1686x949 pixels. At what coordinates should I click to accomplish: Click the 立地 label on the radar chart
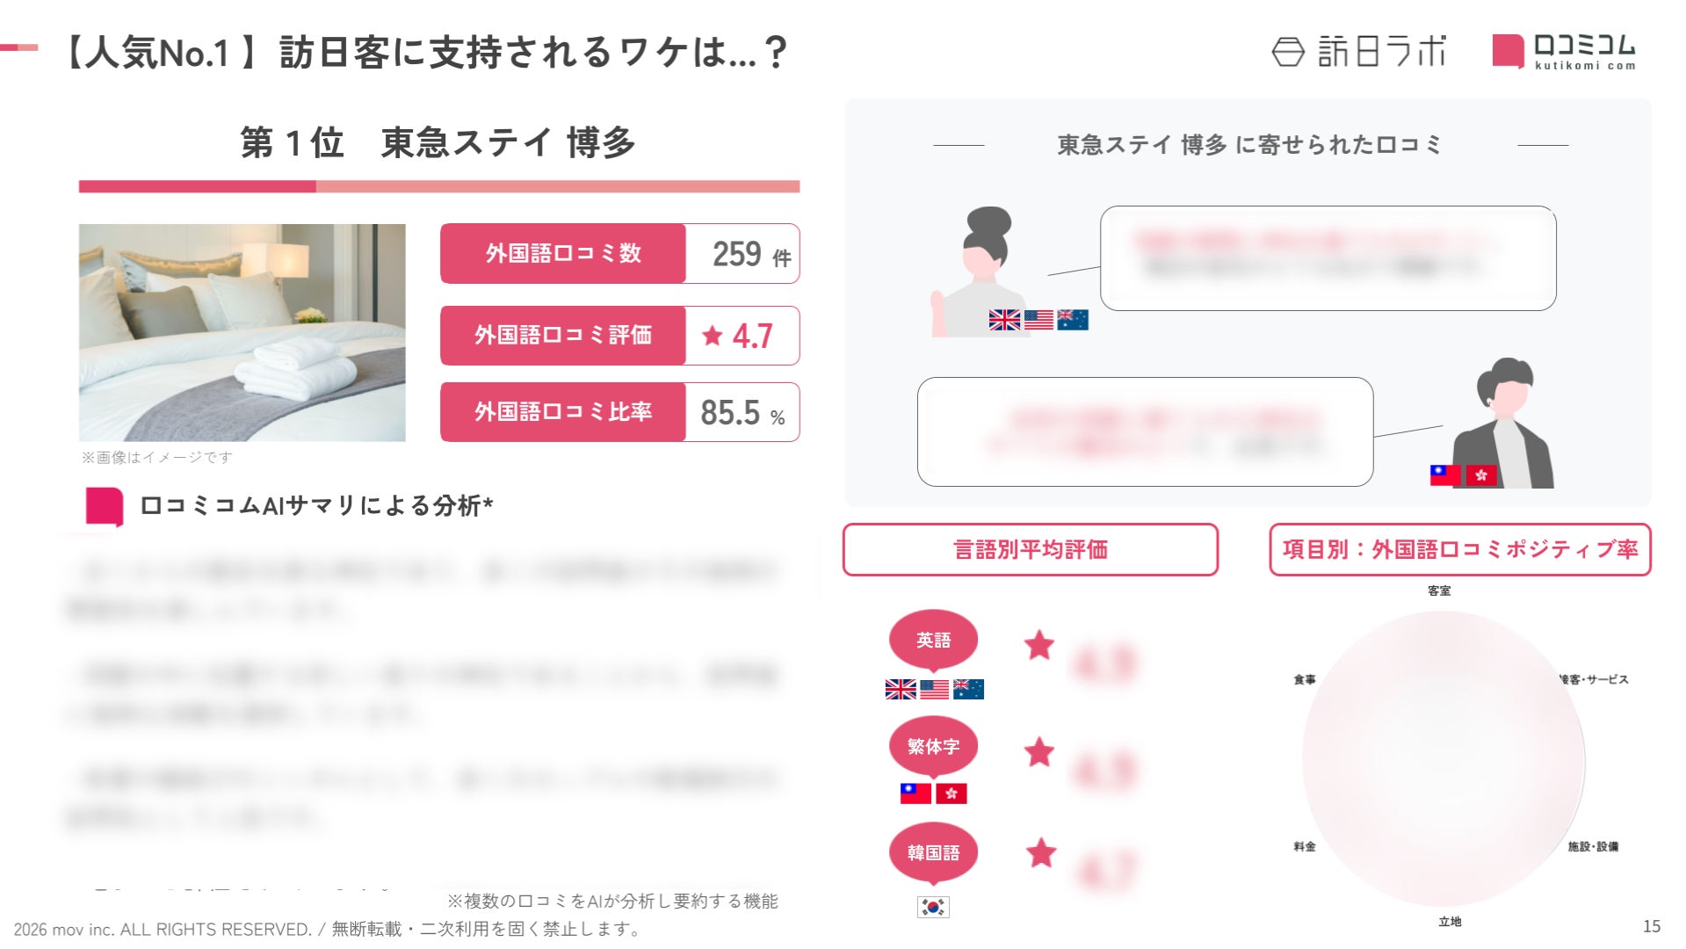pyautogui.click(x=1450, y=922)
